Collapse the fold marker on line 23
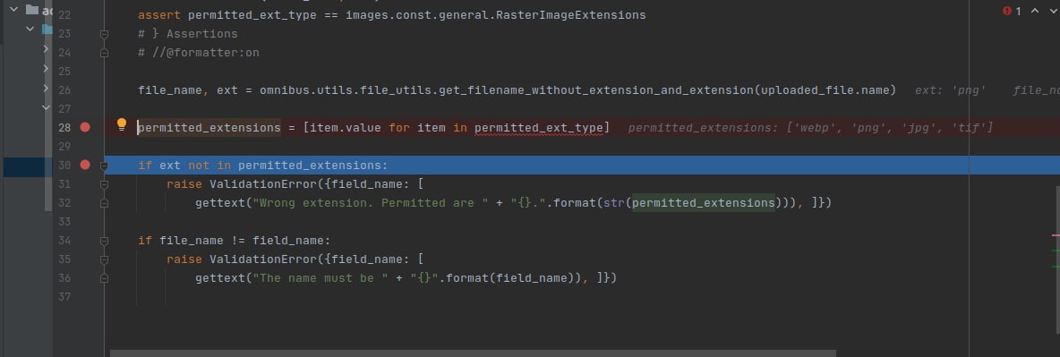1060x357 pixels. coord(104,34)
